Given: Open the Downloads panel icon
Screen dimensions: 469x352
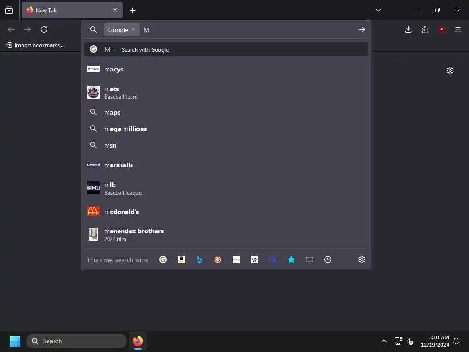Looking at the screenshot, I should point(408,29).
